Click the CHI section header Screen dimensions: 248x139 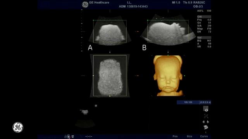tap(204, 17)
